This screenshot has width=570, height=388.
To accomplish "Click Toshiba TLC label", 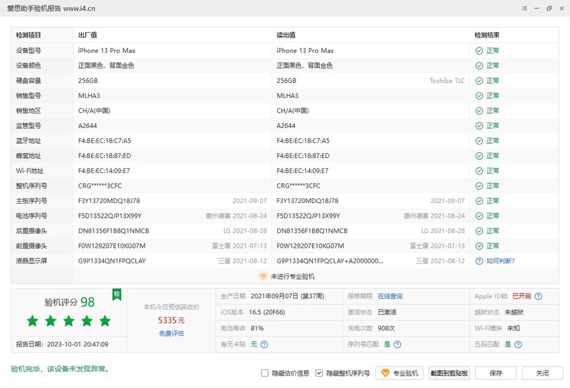I will [x=447, y=80].
